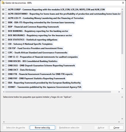The image size is (126, 132).
Task: Click the list's horizontal scroll left arrow
Action: [4, 92]
